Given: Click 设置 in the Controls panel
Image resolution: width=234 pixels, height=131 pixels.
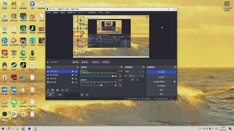Looking at the screenshot, I should pyautogui.click(x=161, y=90).
